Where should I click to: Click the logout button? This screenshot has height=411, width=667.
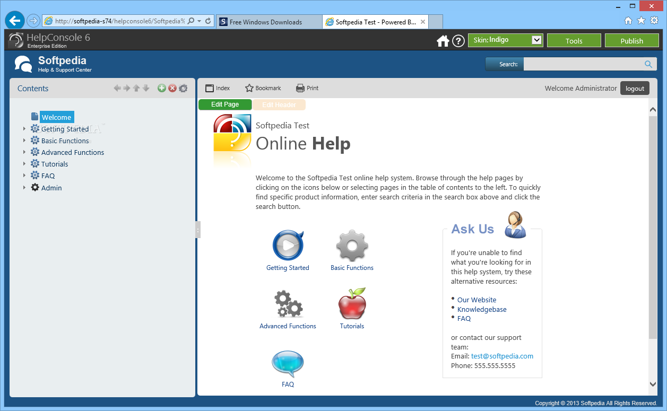point(635,88)
